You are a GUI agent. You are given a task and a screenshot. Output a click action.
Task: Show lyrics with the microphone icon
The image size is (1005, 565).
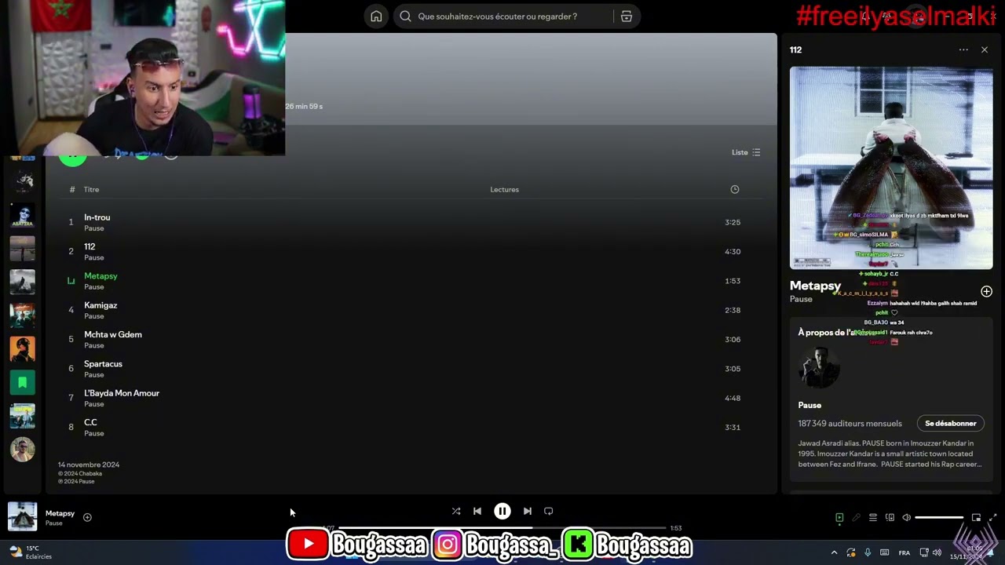click(857, 518)
